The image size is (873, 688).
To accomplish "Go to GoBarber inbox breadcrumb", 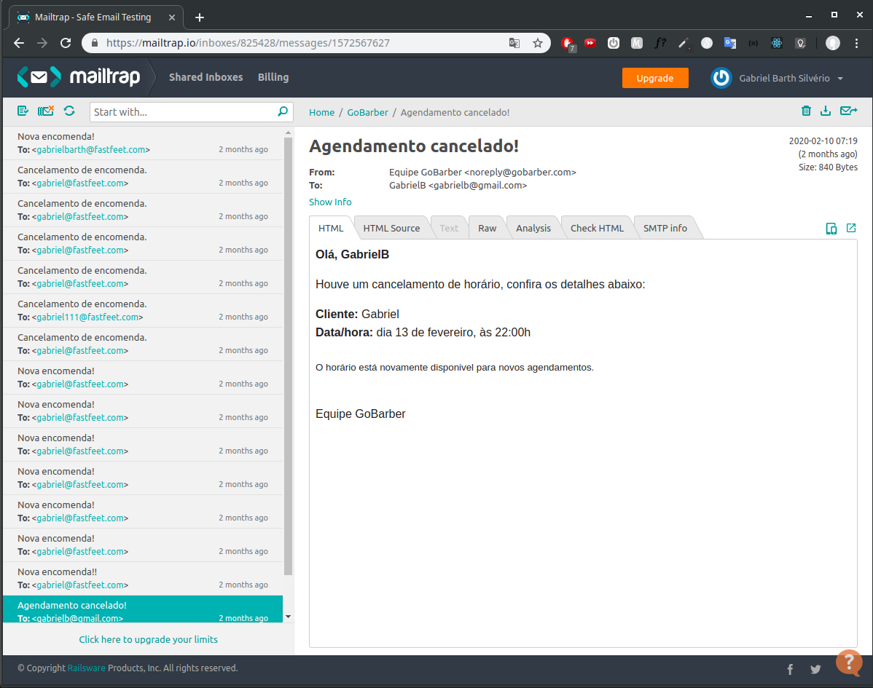I will [x=367, y=112].
